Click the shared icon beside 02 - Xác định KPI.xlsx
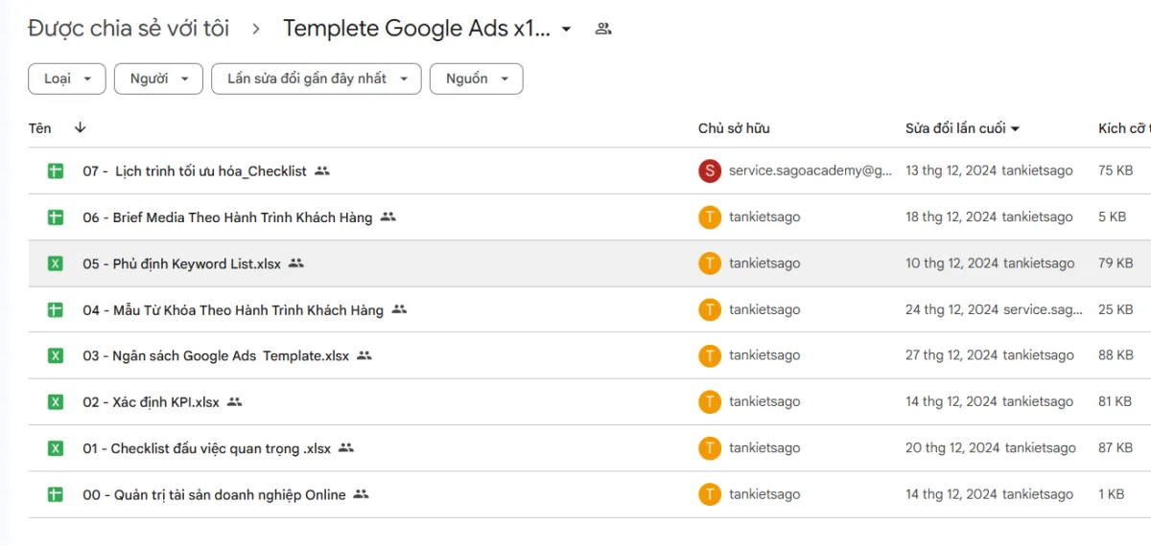Viewport: 1151px width, 546px height. [235, 402]
